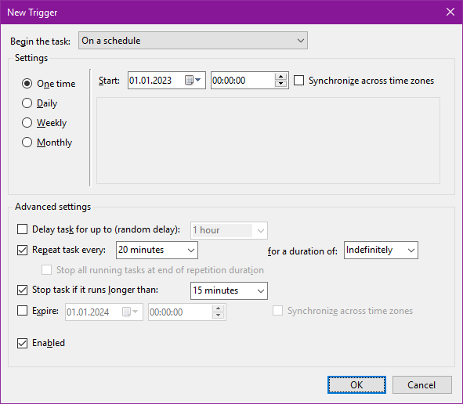Expand the 20 minutes repeat interval dropdown
Screen dimensions: 463x404
point(157,250)
